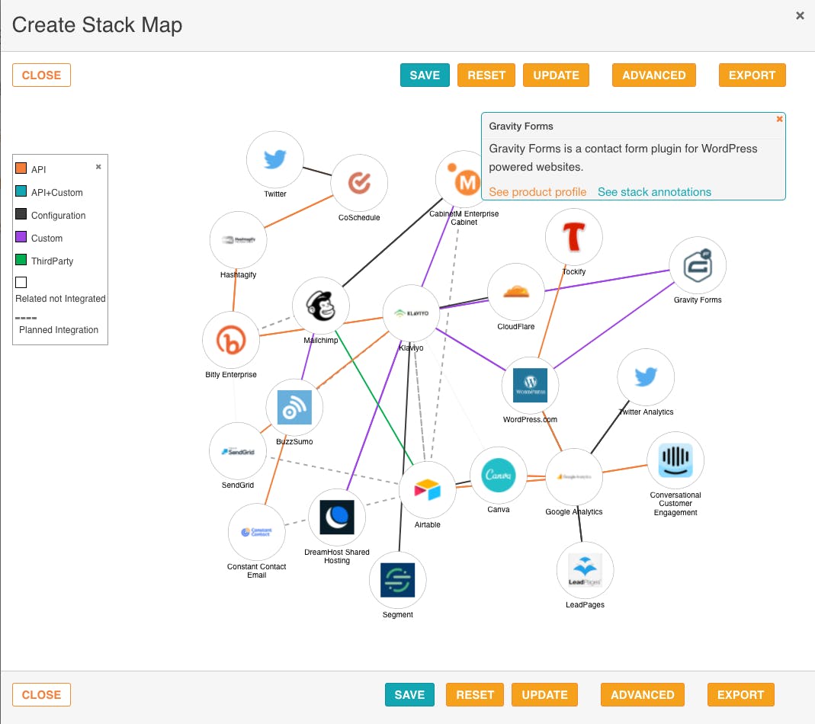
Task: Click the bottom UPDATE button
Action: click(x=544, y=694)
